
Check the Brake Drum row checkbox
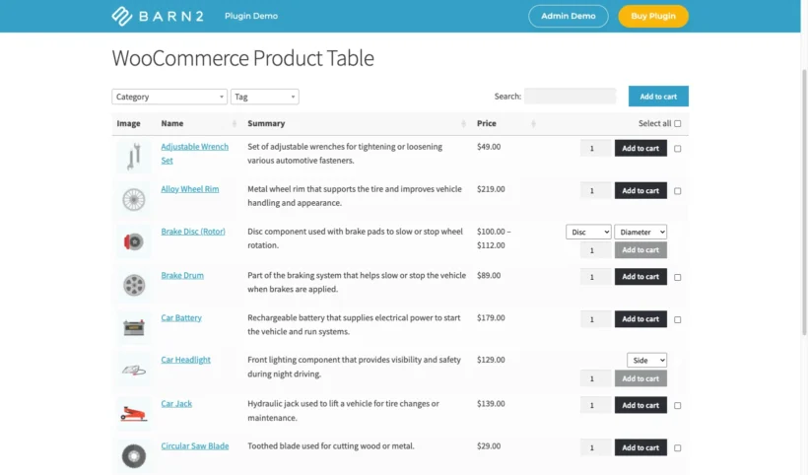pos(678,277)
